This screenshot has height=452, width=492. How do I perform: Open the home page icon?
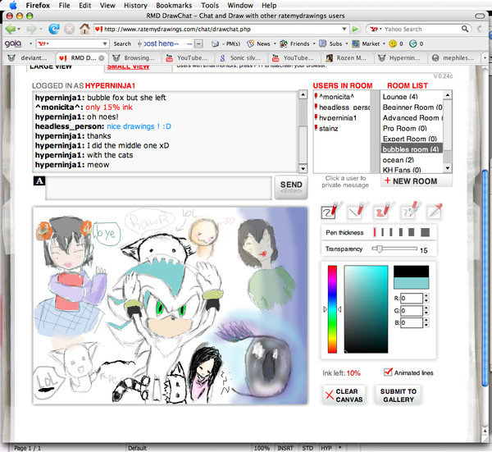point(84,29)
